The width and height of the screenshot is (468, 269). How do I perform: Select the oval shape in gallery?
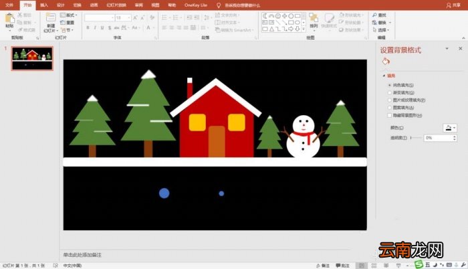[298, 23]
